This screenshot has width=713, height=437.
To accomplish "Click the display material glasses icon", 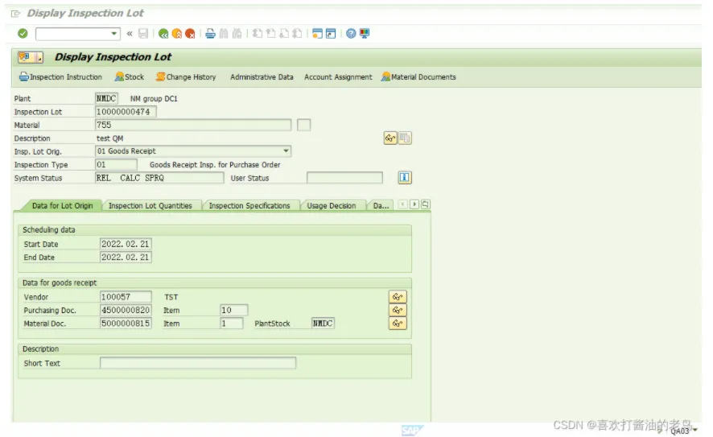I will tap(390, 138).
